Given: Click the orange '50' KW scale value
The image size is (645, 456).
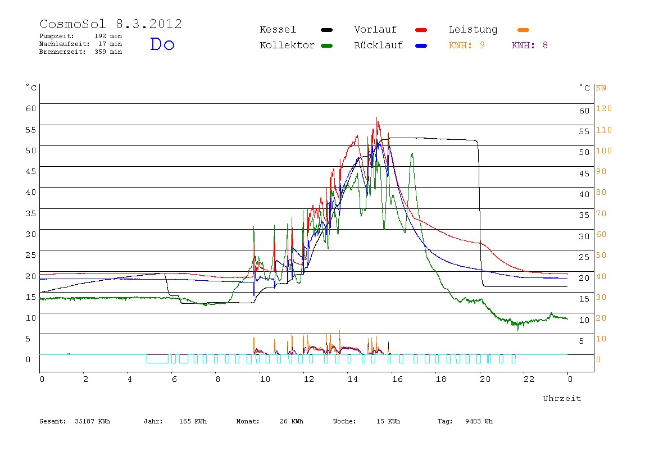Looking at the screenshot, I should pos(601,256).
